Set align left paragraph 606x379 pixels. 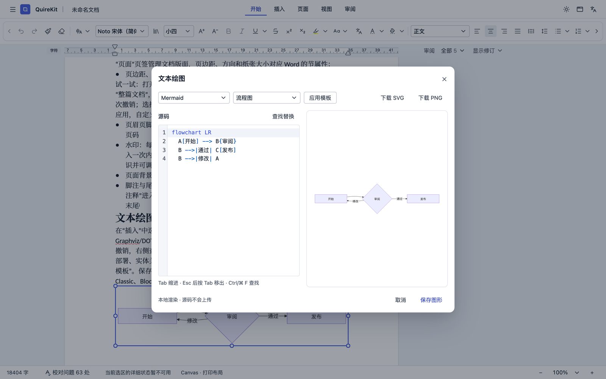[x=477, y=31]
